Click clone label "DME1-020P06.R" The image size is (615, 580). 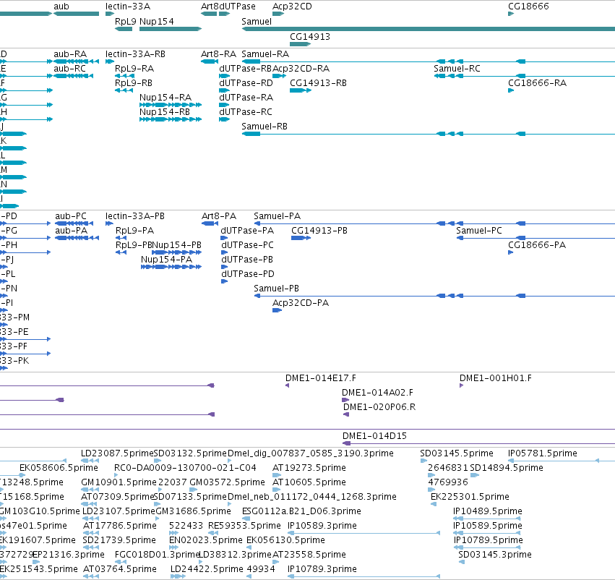click(x=379, y=407)
